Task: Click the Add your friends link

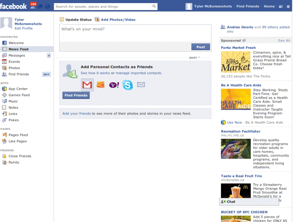Action: pyautogui.click(x=77, y=114)
